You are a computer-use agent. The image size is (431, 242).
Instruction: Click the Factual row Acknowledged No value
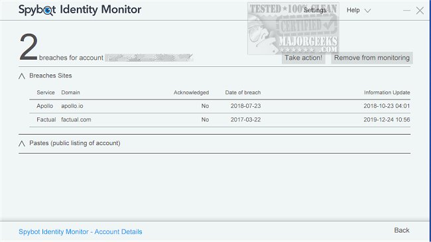[x=205, y=119]
